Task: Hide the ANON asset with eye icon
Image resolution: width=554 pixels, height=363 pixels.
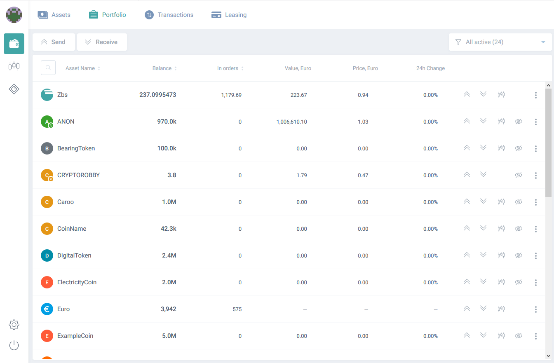Action: [x=519, y=122]
